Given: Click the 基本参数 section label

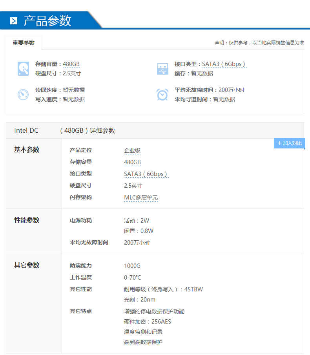Looking at the screenshot, I should click(27, 150).
